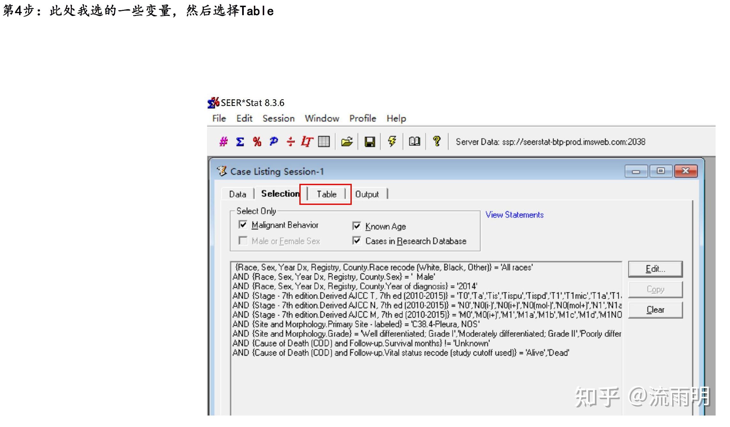Click the Rate session sigma icon
730x427 pixels.
(x=240, y=141)
